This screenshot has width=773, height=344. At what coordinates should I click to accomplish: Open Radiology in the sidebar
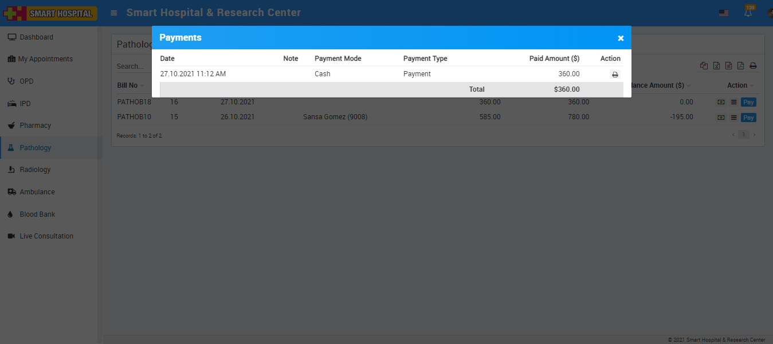click(x=35, y=170)
